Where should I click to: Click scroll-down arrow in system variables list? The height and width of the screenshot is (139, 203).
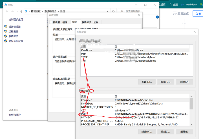coord(191,124)
